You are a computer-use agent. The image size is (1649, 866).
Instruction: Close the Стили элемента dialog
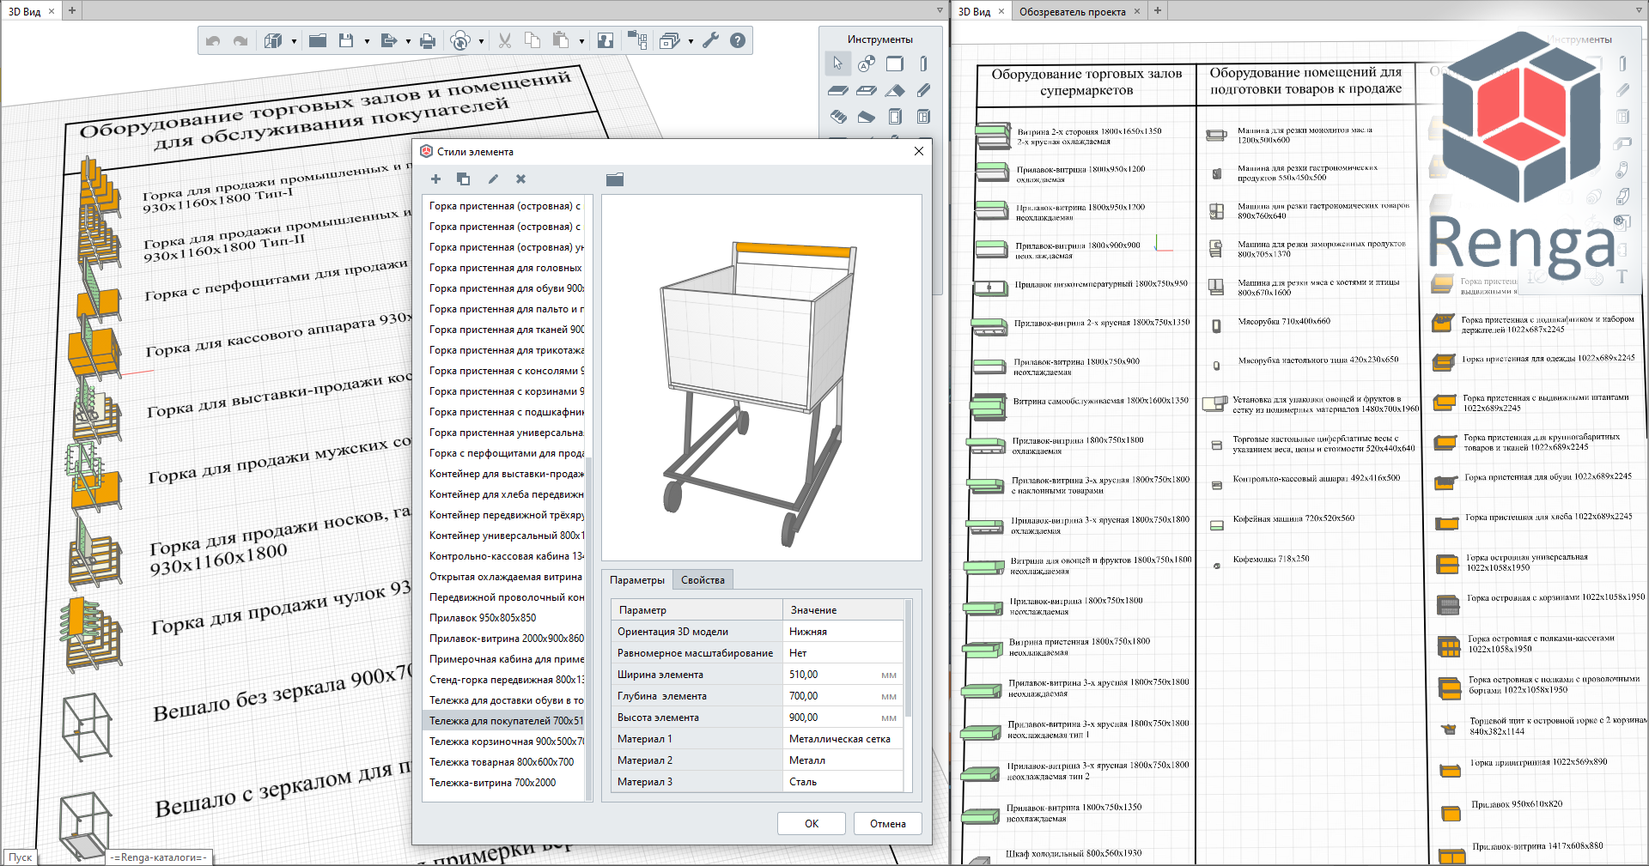(x=919, y=151)
